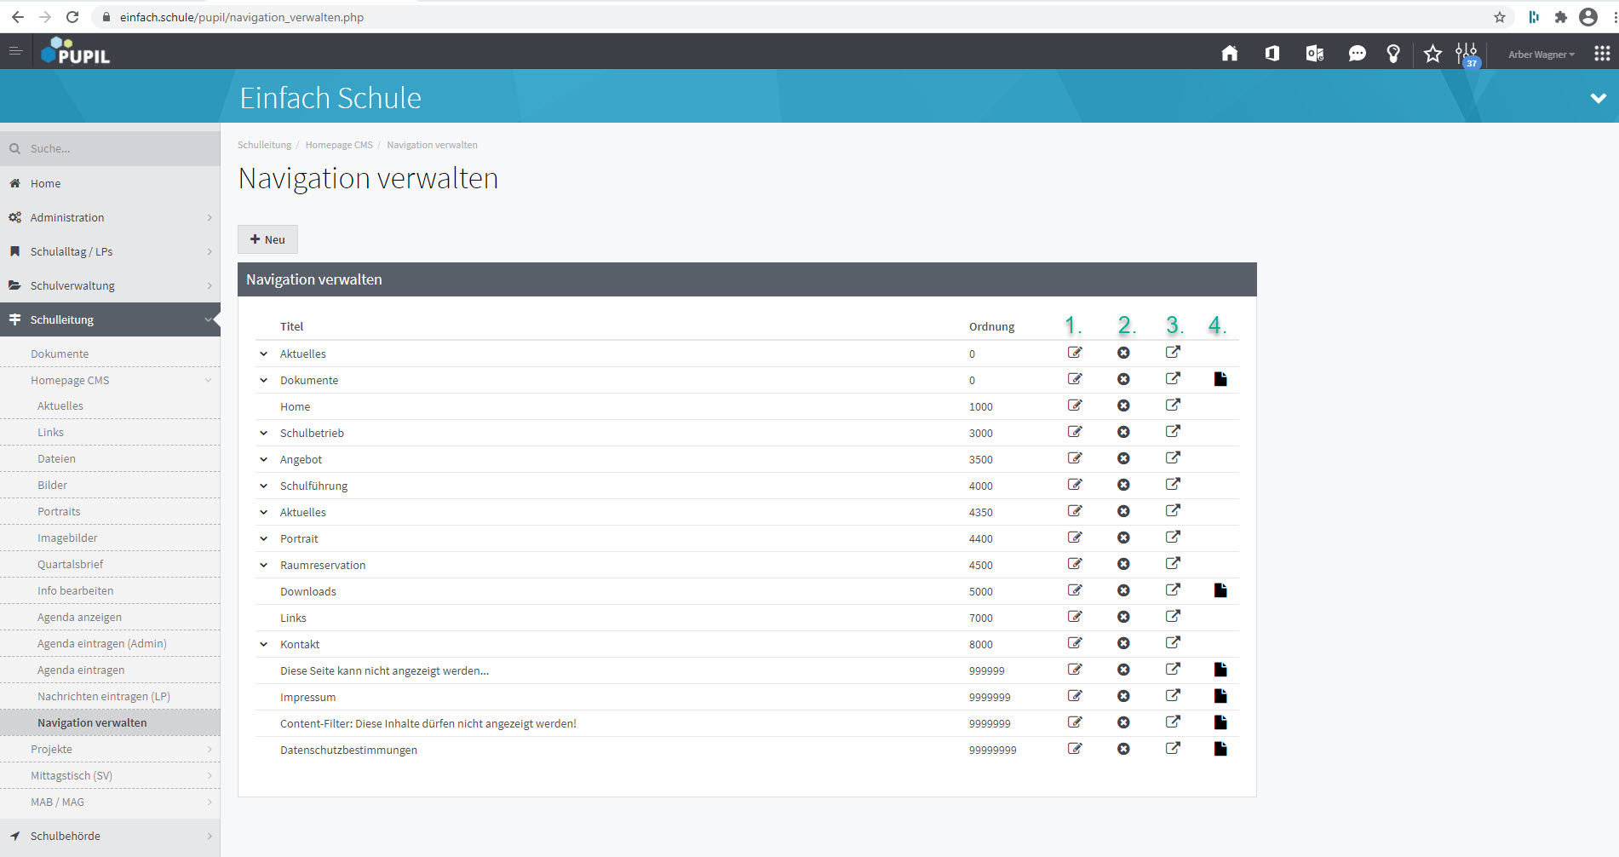Expand Mittagstisch (SV) in sidebar

(x=110, y=775)
